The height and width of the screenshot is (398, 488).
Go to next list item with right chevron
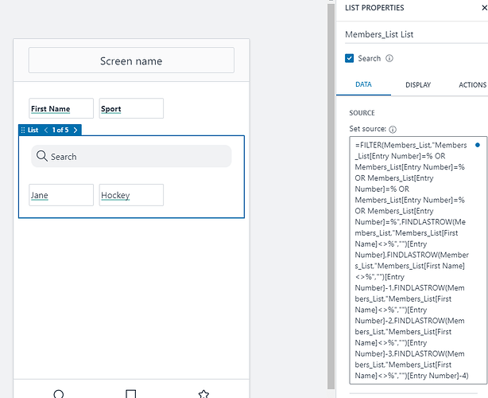pos(75,130)
